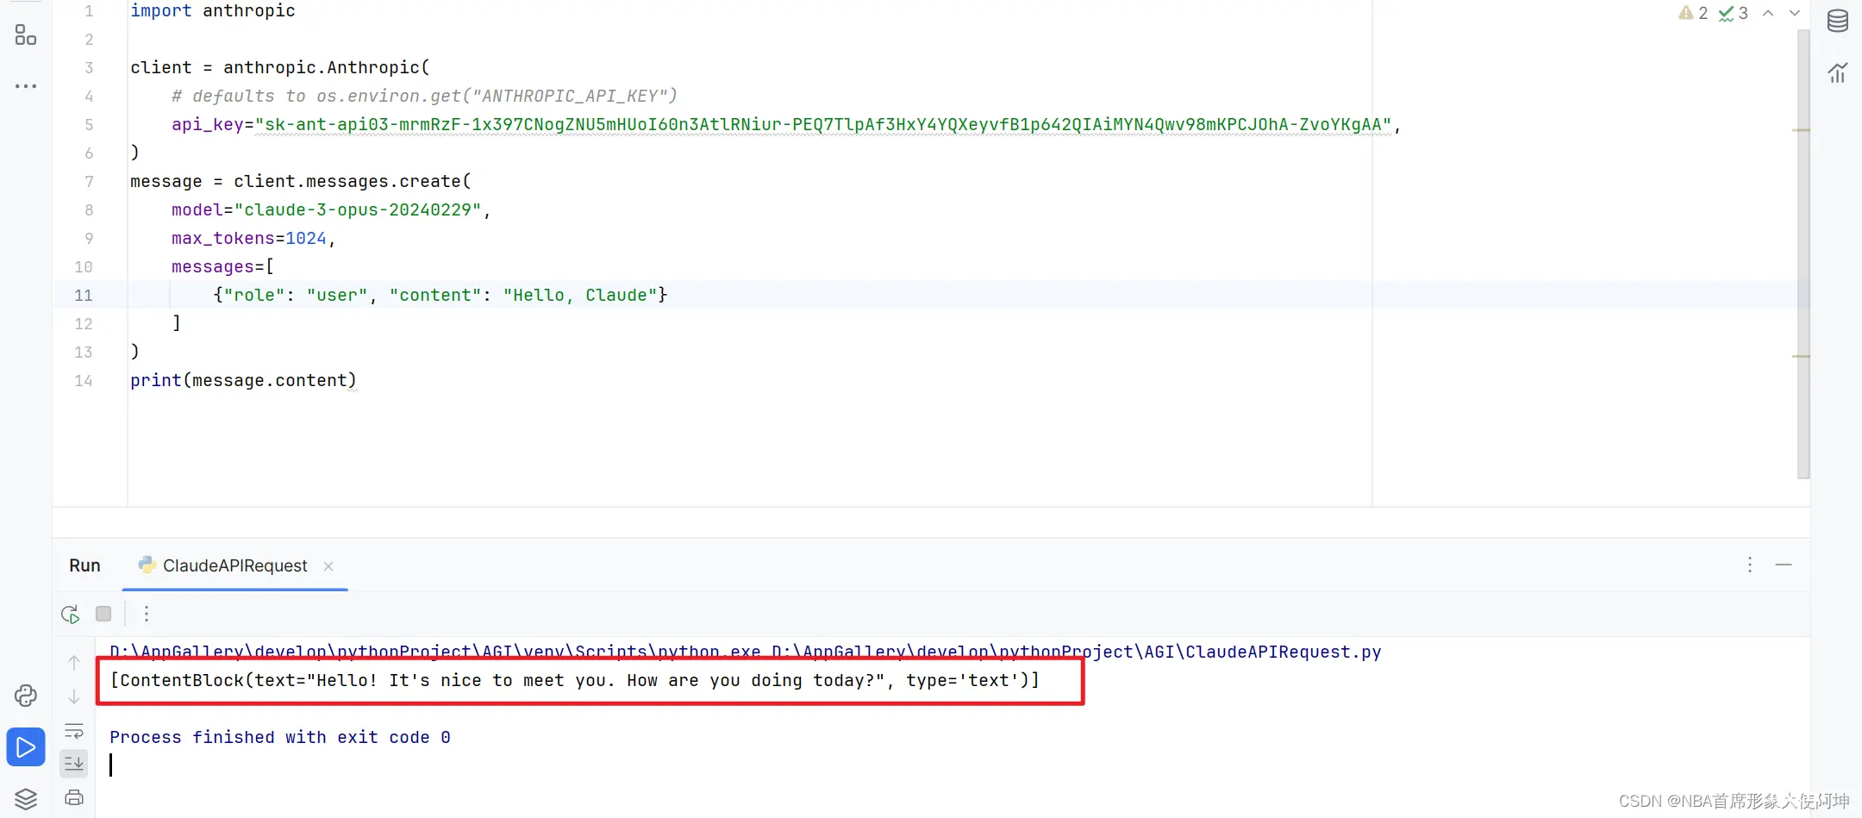Open run toolbar more actions menu
Viewport: 1862px width, 818px height.
coord(147,614)
